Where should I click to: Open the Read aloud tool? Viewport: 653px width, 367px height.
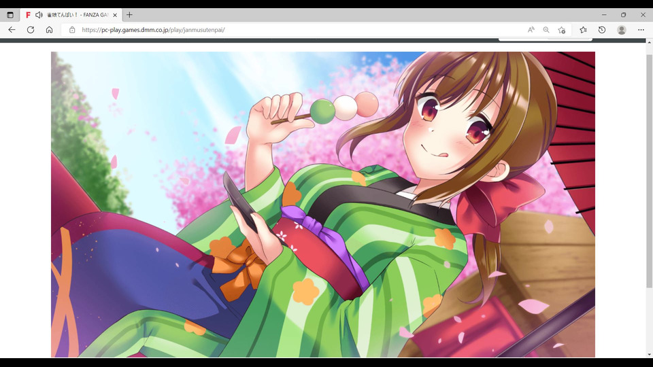(x=531, y=30)
